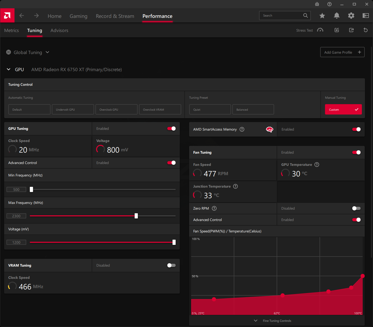
Task: Open the Home tab
Action: tap(54, 16)
